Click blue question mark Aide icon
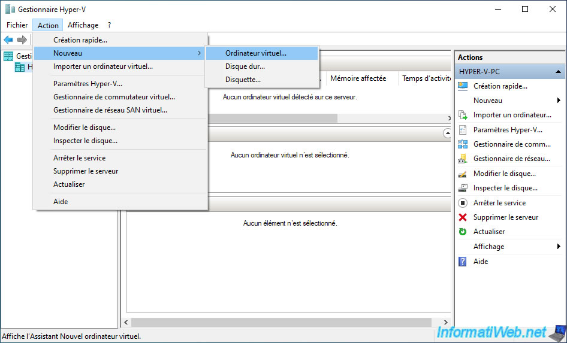Viewport: 567px width, 343px height. tap(463, 262)
